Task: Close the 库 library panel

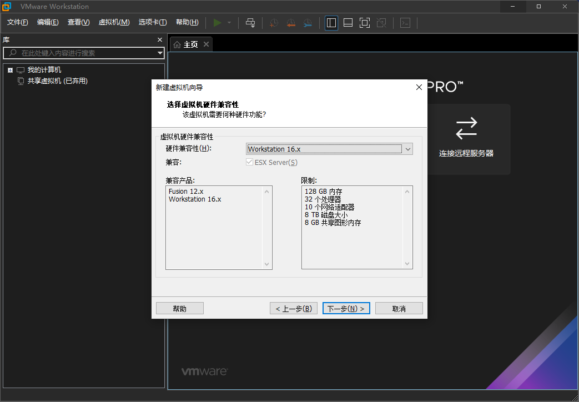Action: pyautogui.click(x=160, y=39)
